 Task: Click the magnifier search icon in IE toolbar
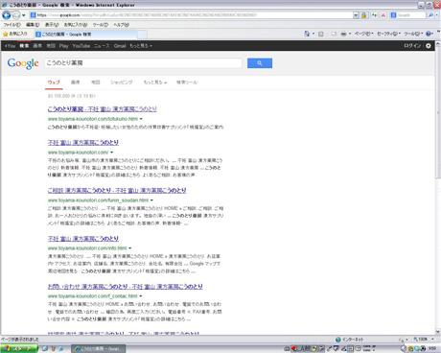(x=430, y=15)
